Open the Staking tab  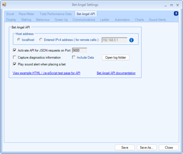(26, 20)
